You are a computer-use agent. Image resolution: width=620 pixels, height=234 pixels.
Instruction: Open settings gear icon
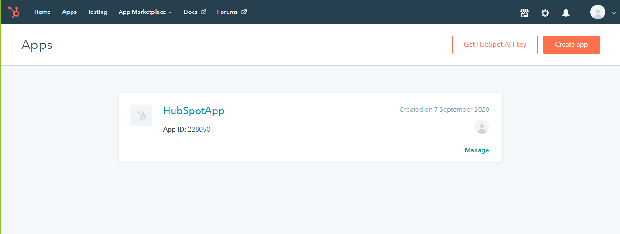pos(545,13)
